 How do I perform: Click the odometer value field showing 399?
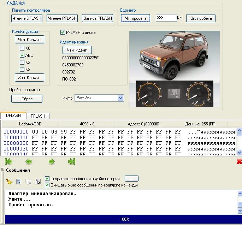click(166, 18)
